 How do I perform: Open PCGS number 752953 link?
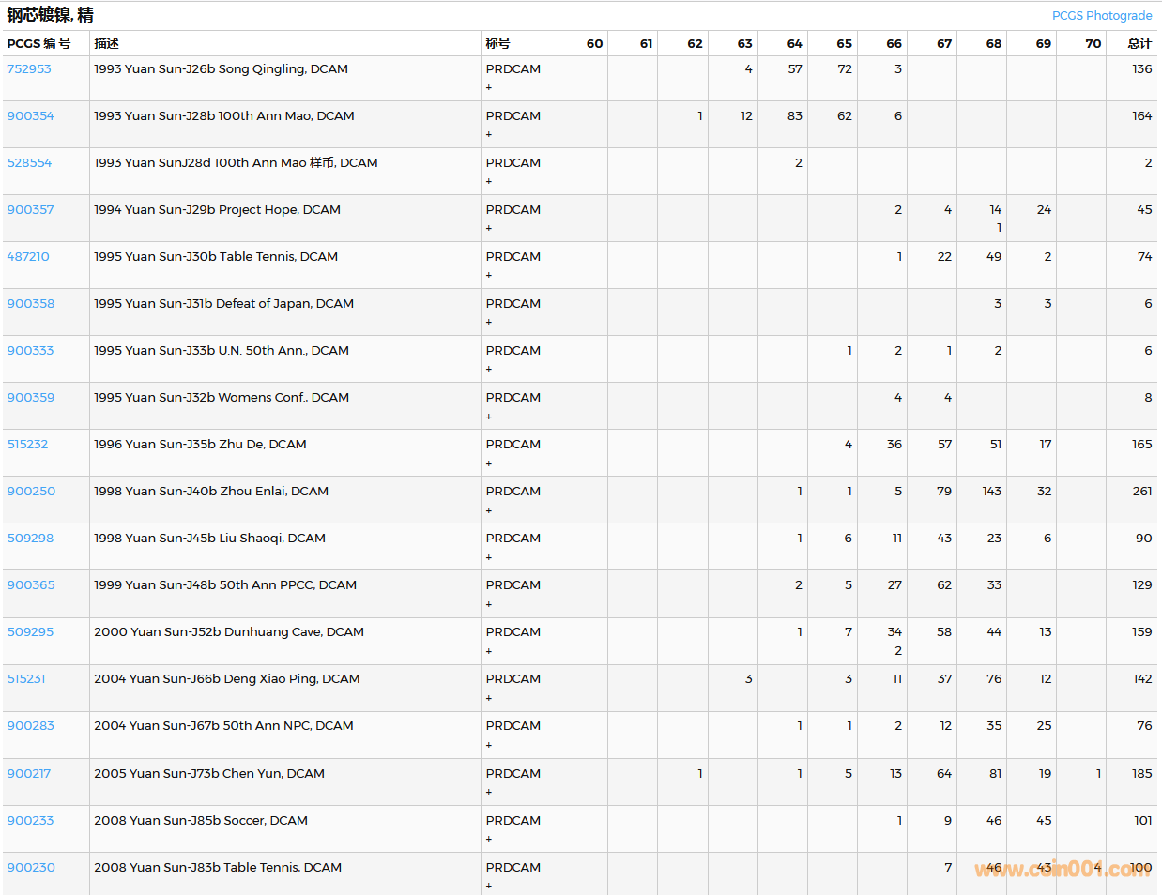29,69
